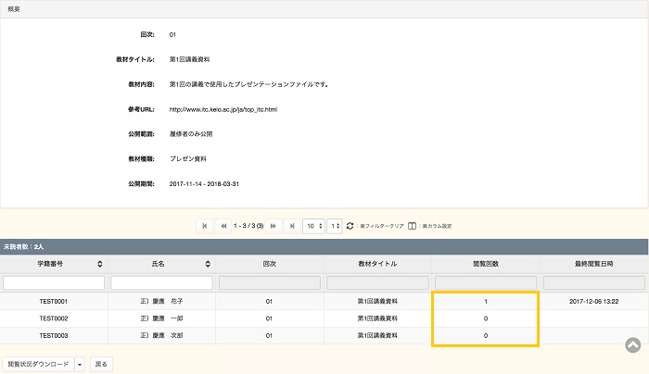649x374 pixels.
Task: Go to next page of results
Action: tap(274, 225)
